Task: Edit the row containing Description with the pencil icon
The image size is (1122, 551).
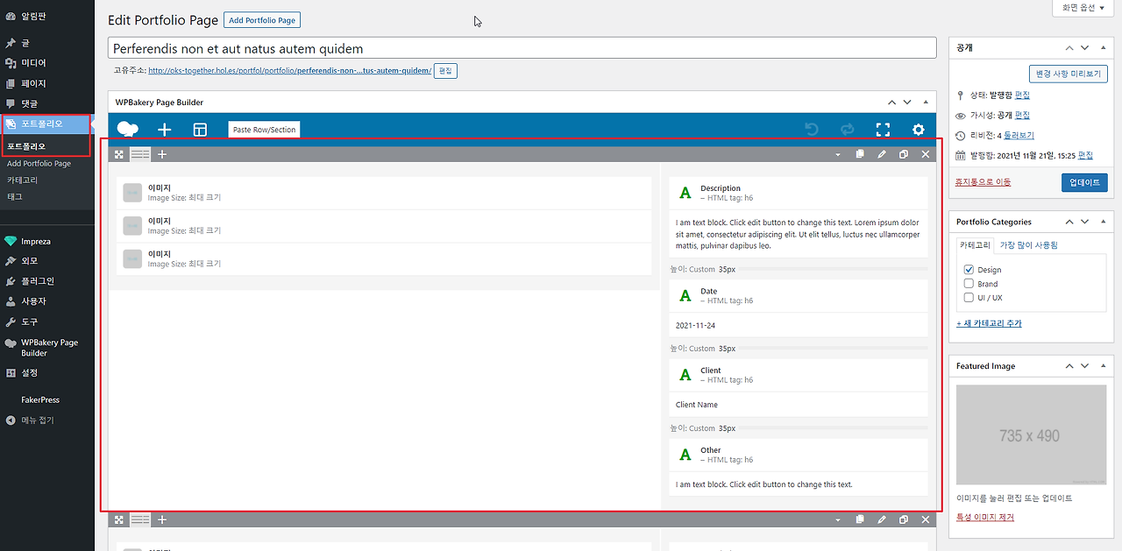Action: pyautogui.click(x=882, y=154)
